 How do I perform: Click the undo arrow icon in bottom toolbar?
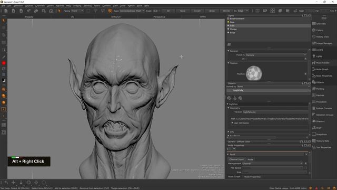pyautogui.click(x=6, y=183)
